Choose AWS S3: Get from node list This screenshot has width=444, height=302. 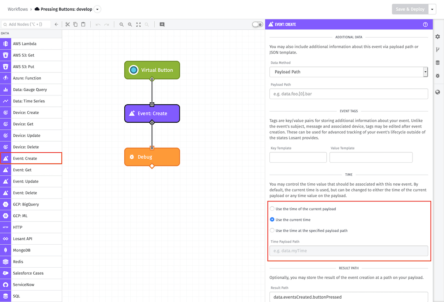pos(31,55)
